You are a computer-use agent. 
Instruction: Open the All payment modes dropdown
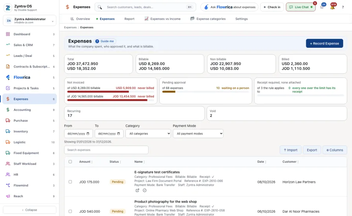point(198,134)
